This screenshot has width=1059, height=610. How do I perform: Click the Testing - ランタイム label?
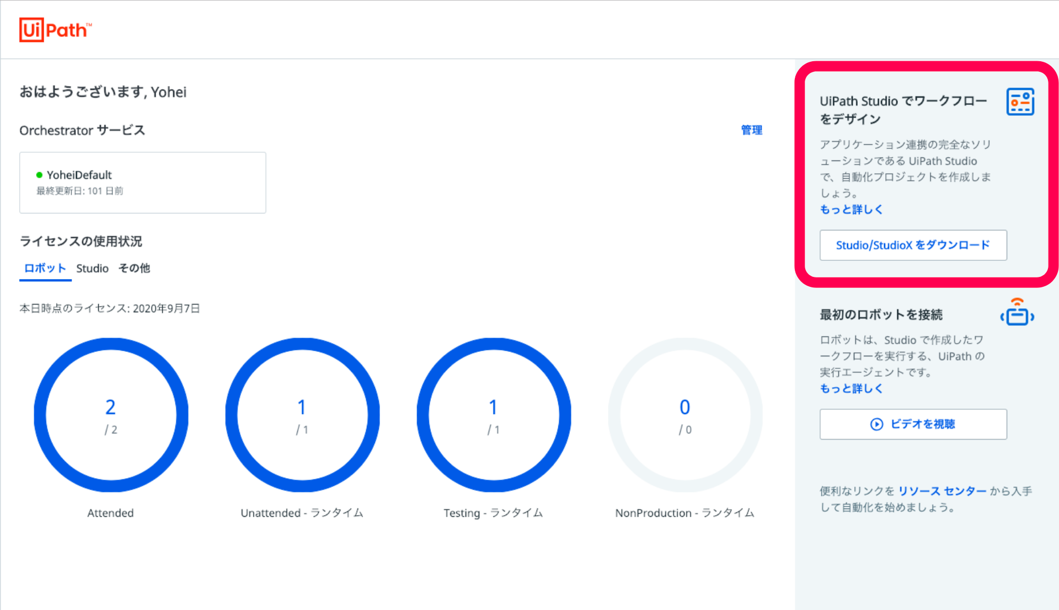[x=493, y=513]
